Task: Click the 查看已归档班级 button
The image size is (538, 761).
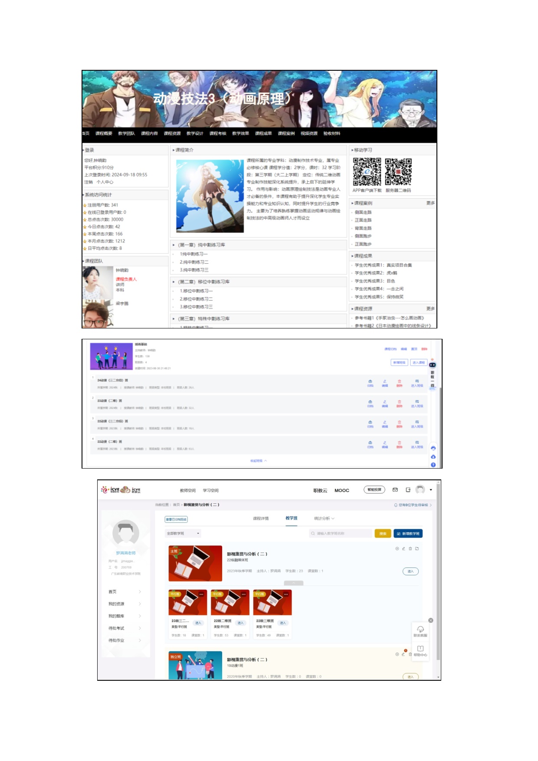Action: pyautogui.click(x=176, y=519)
